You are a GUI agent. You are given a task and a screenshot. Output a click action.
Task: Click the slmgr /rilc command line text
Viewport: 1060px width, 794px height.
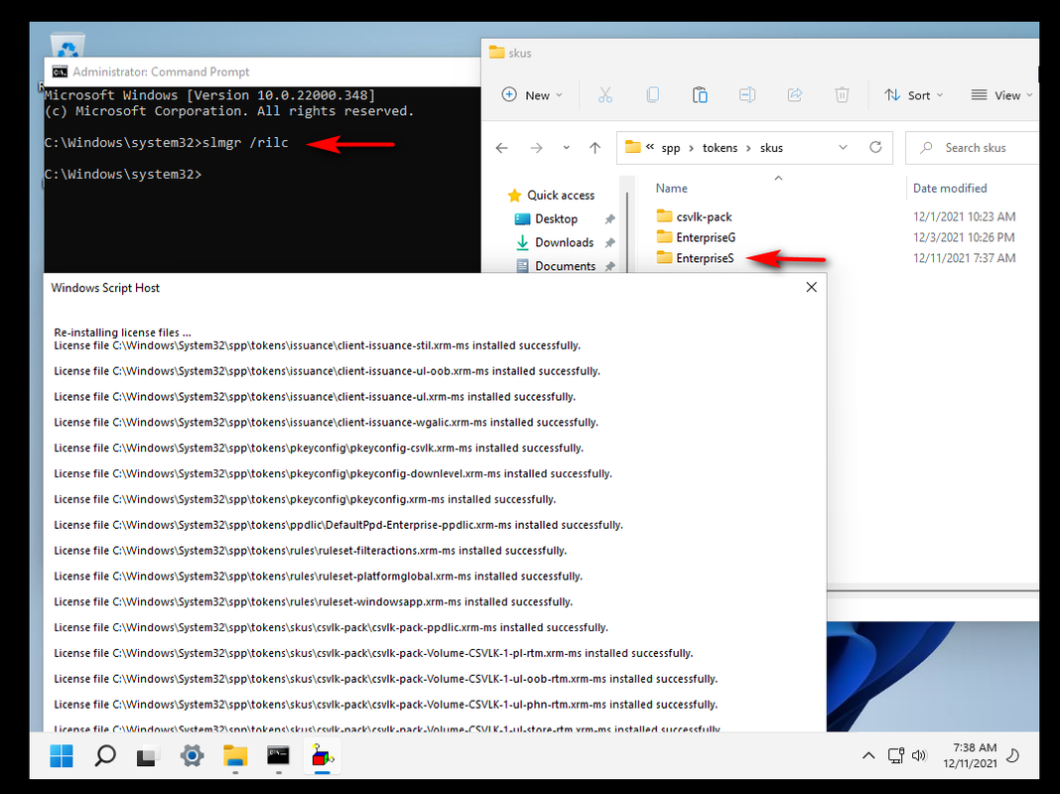245,143
